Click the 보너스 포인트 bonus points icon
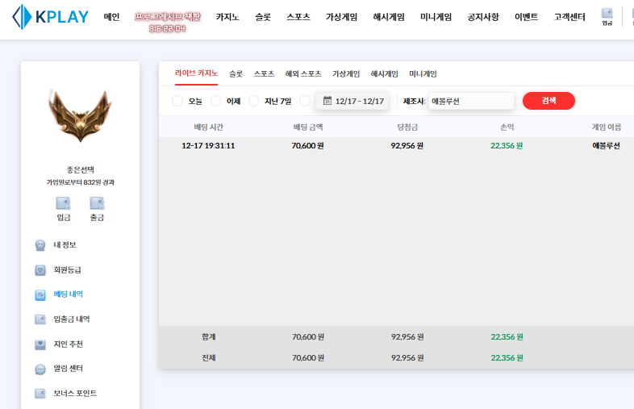Screen dimensions: 634x409 40,394
